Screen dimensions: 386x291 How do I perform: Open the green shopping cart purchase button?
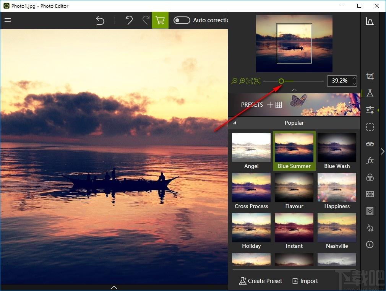(x=160, y=20)
